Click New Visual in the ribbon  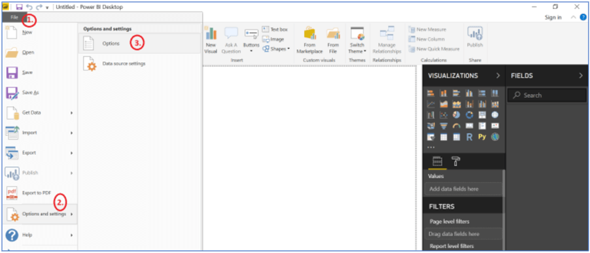pyautogui.click(x=211, y=41)
